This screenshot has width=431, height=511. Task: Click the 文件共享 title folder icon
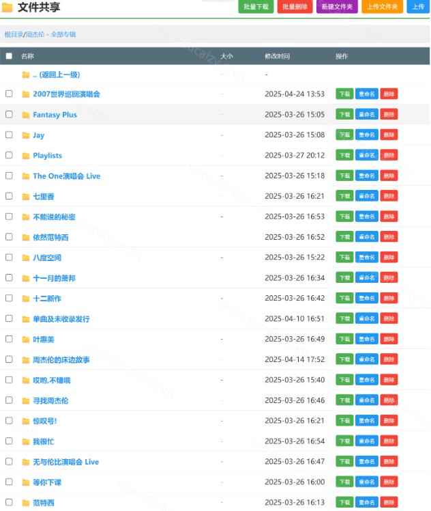coord(7,7)
